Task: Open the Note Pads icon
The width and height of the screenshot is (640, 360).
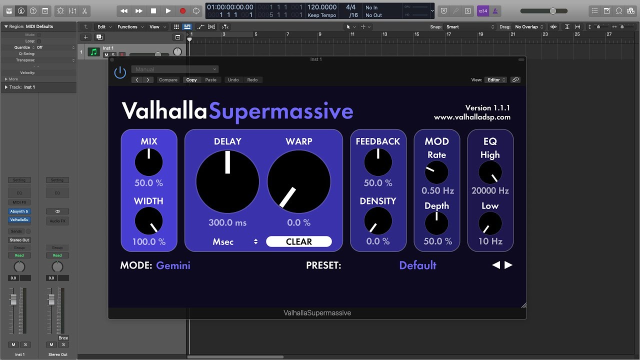Action: point(607,10)
